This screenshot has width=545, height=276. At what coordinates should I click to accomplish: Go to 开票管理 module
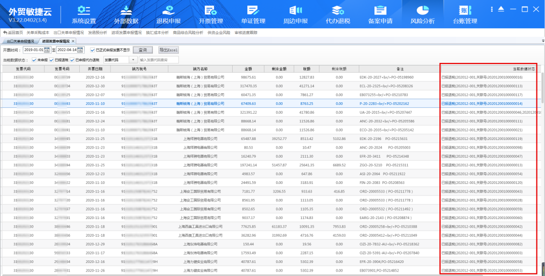click(x=211, y=14)
